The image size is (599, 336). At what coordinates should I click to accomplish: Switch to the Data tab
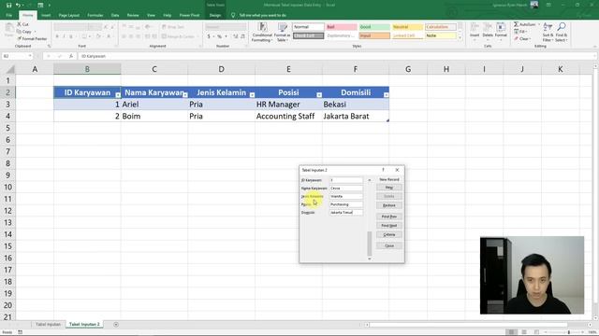(x=115, y=15)
